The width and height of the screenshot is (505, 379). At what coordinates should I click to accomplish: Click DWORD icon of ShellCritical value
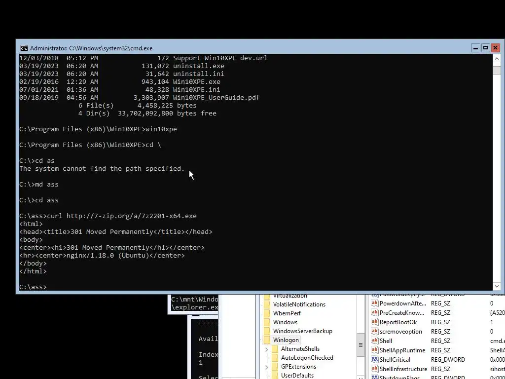[374, 359]
